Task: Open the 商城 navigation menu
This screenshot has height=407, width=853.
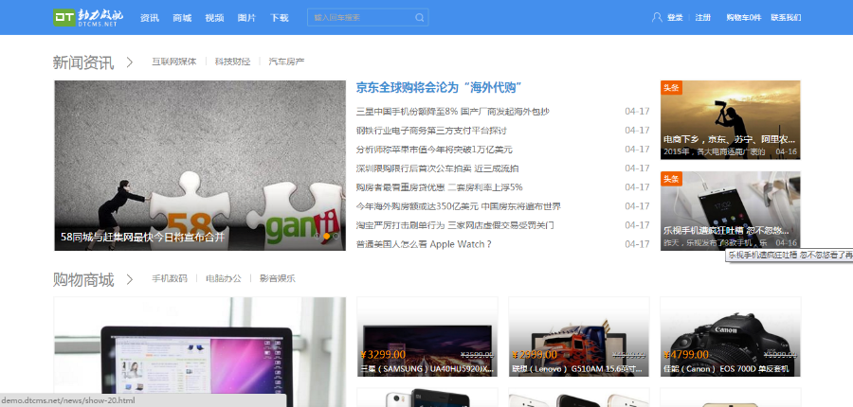Action: point(182,17)
